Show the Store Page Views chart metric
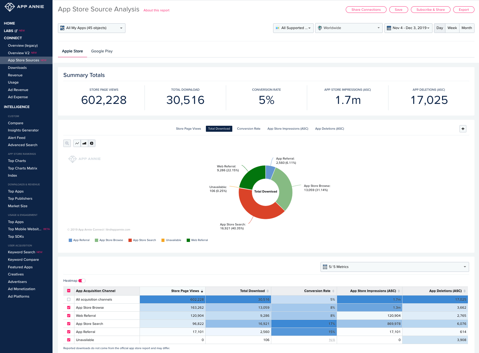Screen dimensions: 479x353 click(188, 129)
